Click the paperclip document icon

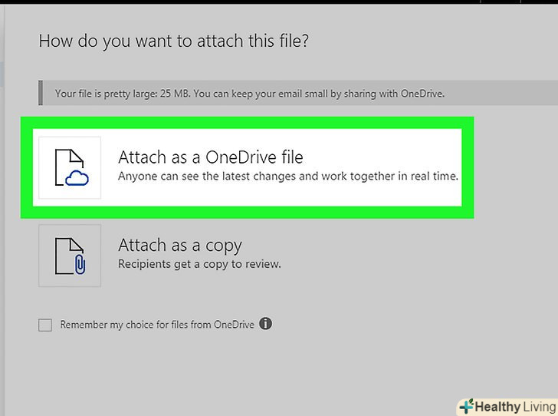click(x=70, y=256)
